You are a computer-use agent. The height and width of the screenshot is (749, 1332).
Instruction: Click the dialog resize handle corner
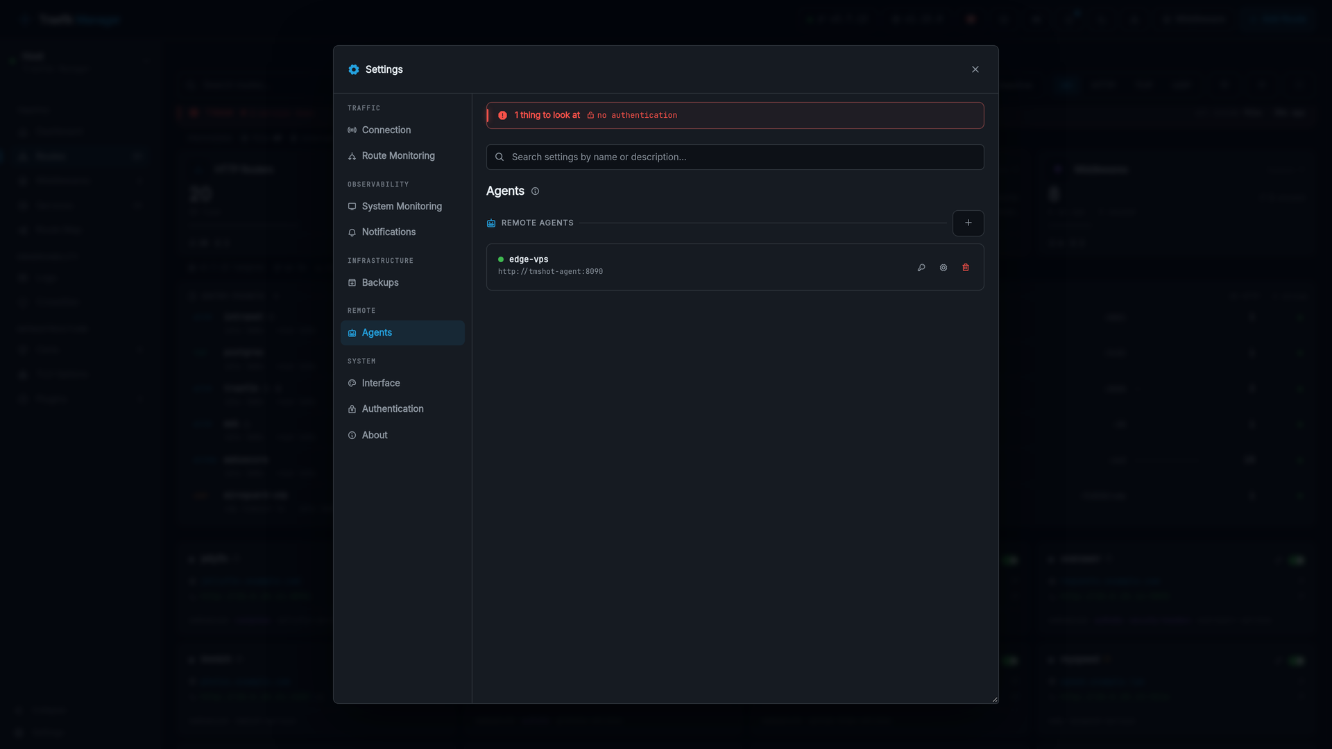coord(994,700)
